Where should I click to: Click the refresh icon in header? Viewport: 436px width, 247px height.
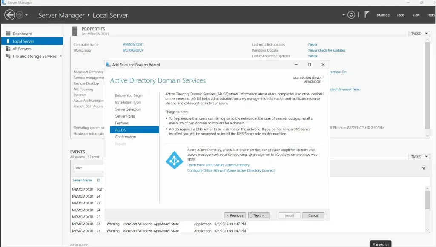point(351,15)
